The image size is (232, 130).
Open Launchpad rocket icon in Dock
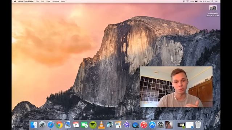(x=42, y=125)
